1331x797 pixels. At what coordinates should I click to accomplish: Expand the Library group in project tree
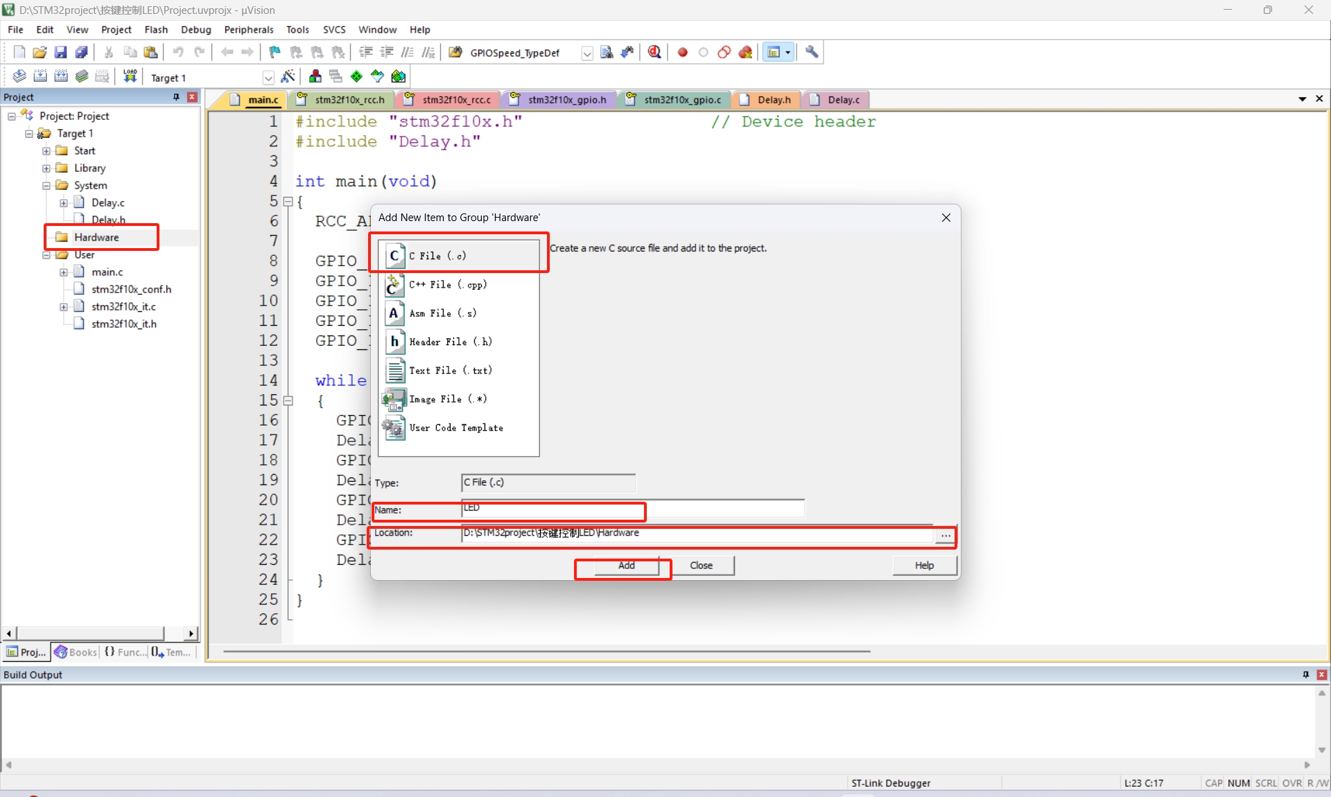click(46, 168)
